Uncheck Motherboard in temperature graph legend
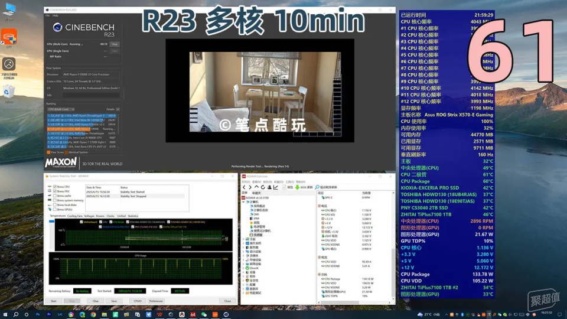Image resolution: width=567 pixels, height=319 pixels. click(82, 222)
